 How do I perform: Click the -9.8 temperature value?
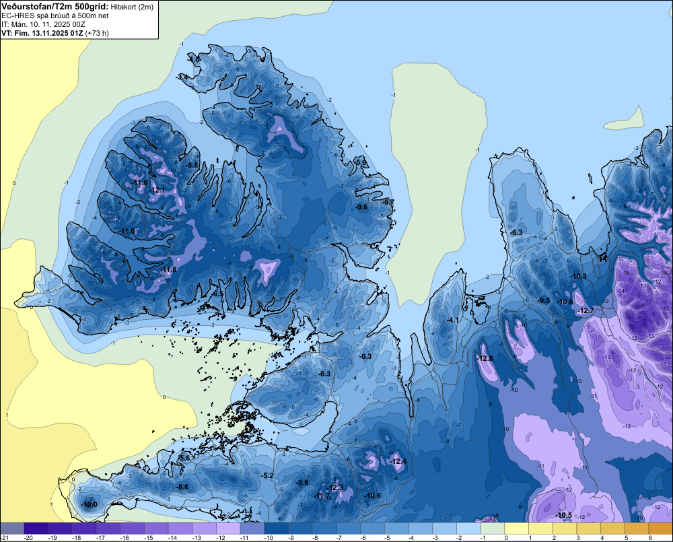tap(302, 483)
